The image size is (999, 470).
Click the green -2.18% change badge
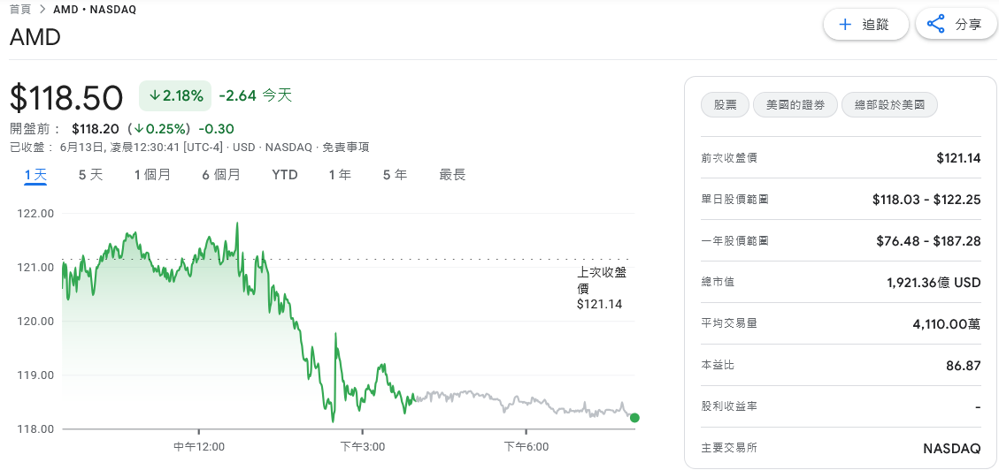tap(175, 95)
